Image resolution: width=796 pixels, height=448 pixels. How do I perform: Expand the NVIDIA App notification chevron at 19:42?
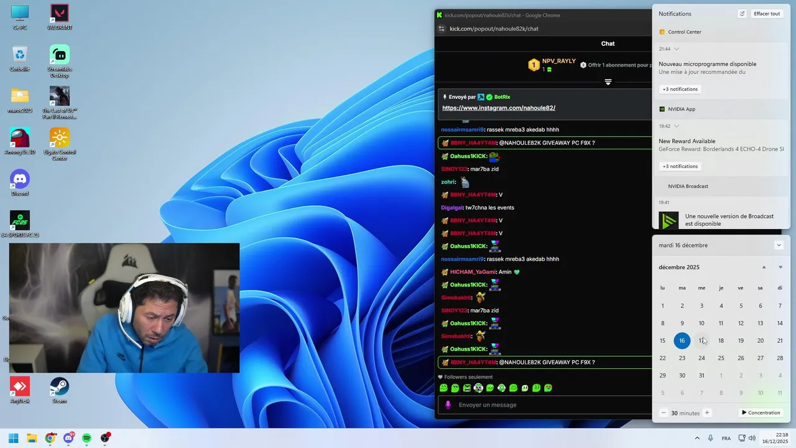point(677,126)
